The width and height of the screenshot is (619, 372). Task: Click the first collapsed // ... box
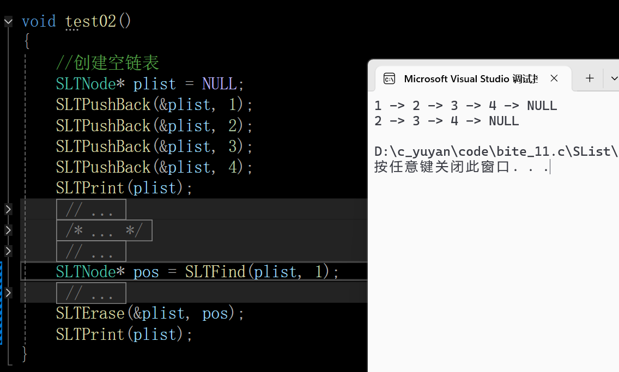[91, 210]
